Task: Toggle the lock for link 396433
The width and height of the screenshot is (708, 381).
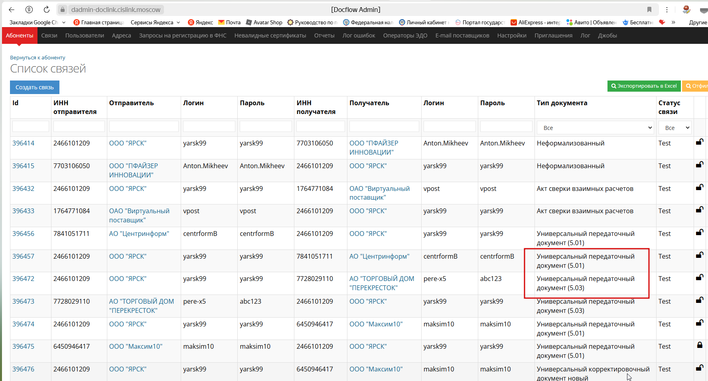Action: 700,209
